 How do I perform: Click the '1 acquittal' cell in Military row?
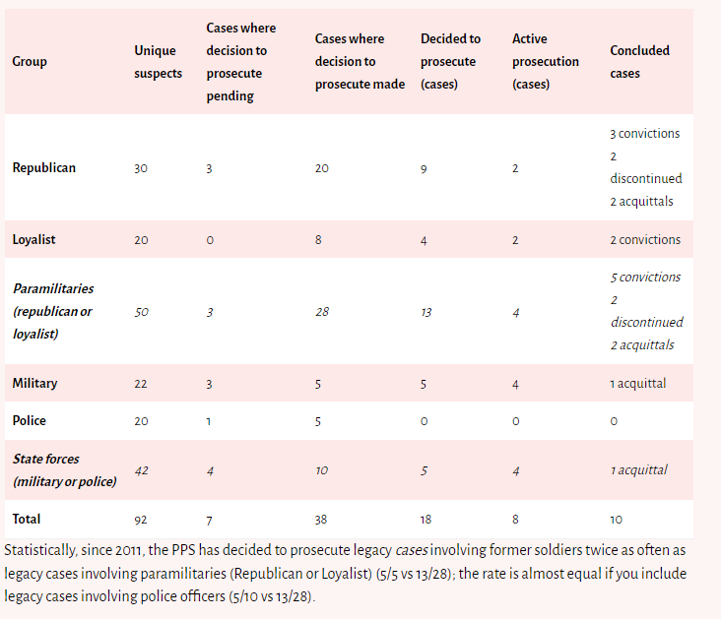(637, 384)
